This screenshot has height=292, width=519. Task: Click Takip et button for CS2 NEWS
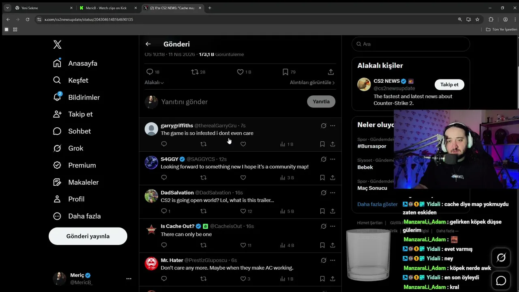(449, 84)
